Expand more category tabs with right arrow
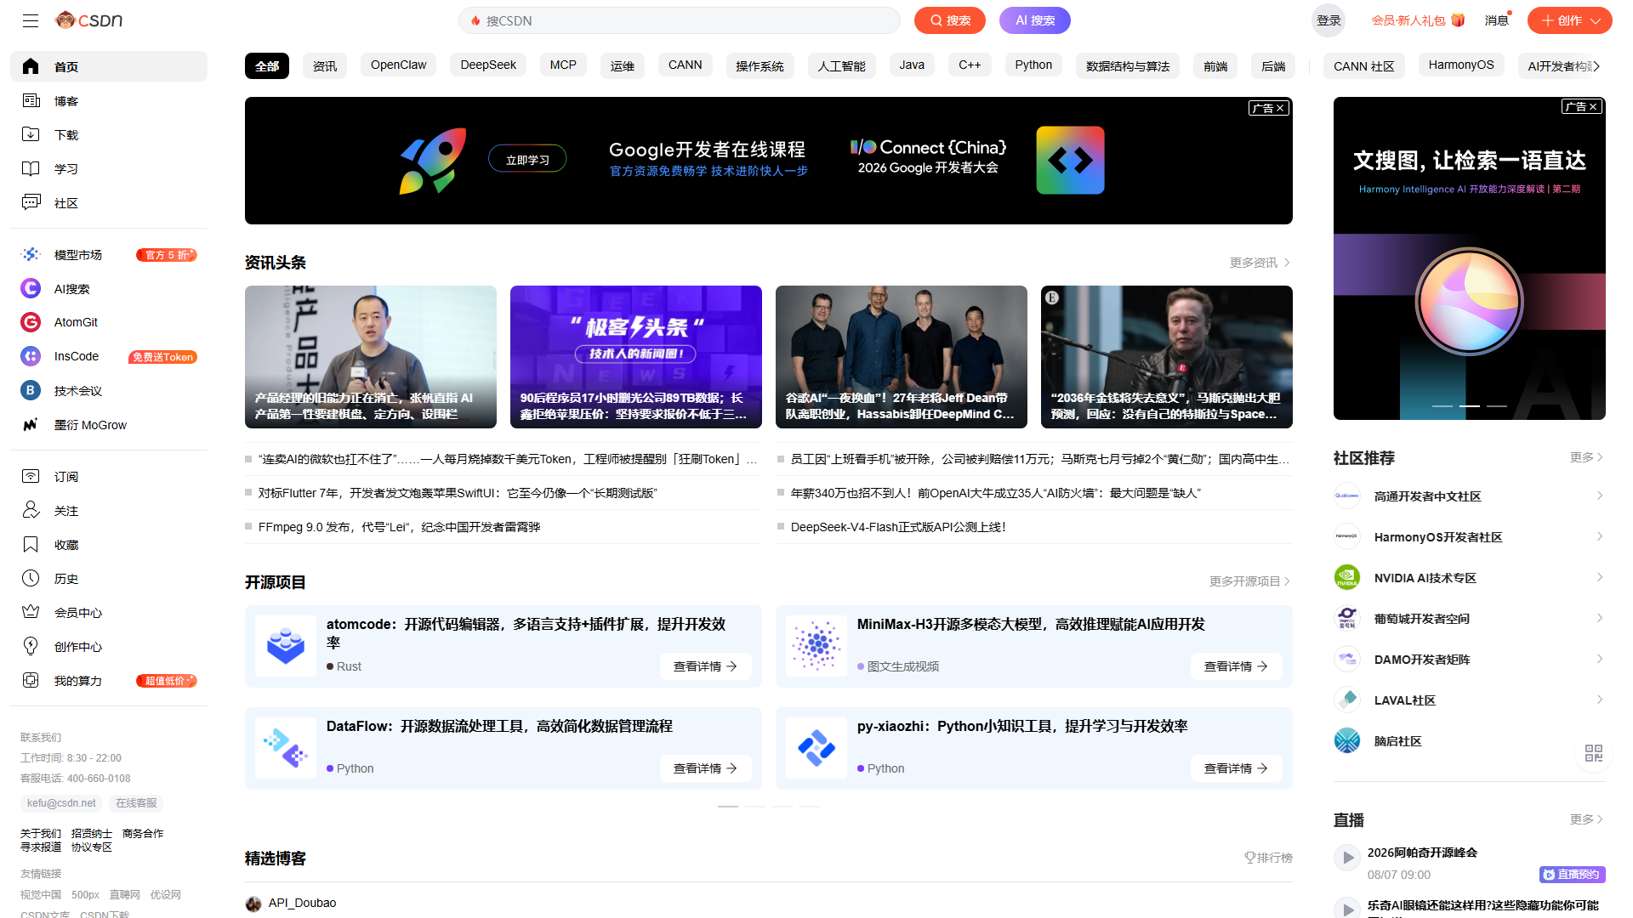 click(x=1596, y=66)
